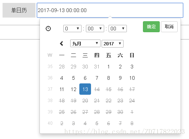
Task: Open the minutes dropdown, middle 00 selector
Action: point(95,29)
